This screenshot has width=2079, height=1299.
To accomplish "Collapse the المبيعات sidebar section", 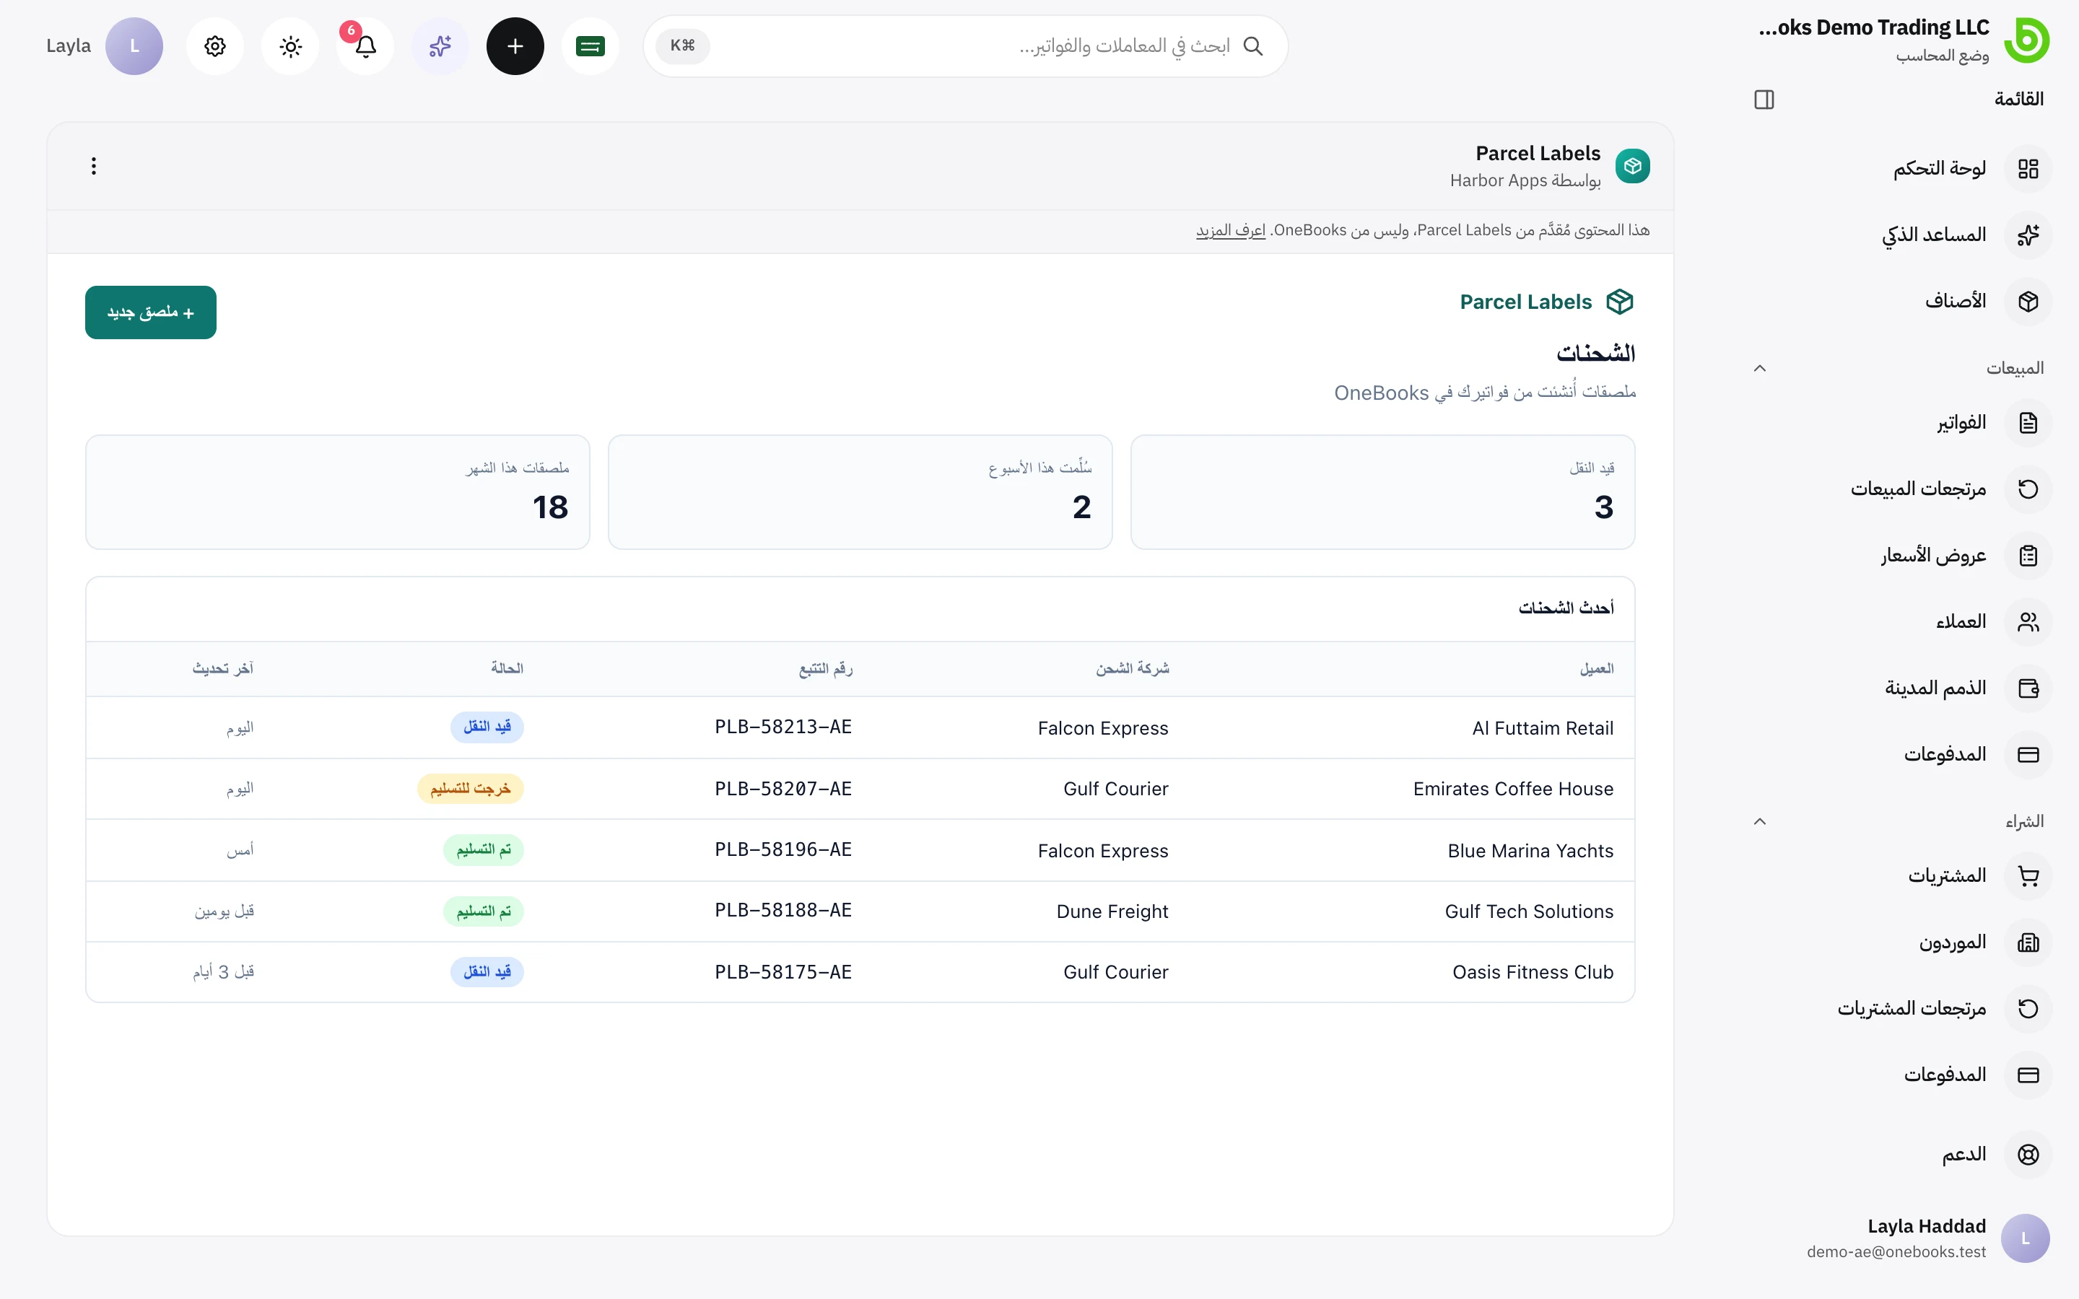I will pyautogui.click(x=1759, y=369).
